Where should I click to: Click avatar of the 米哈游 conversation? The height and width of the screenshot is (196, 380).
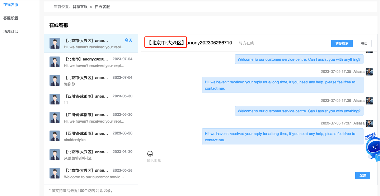(x=55, y=155)
